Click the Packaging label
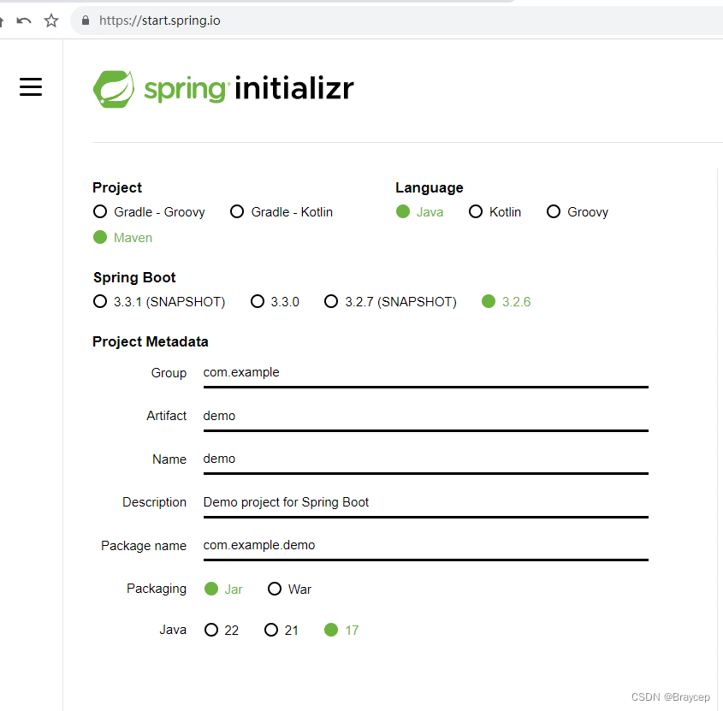This screenshot has width=723, height=711. [x=157, y=589]
